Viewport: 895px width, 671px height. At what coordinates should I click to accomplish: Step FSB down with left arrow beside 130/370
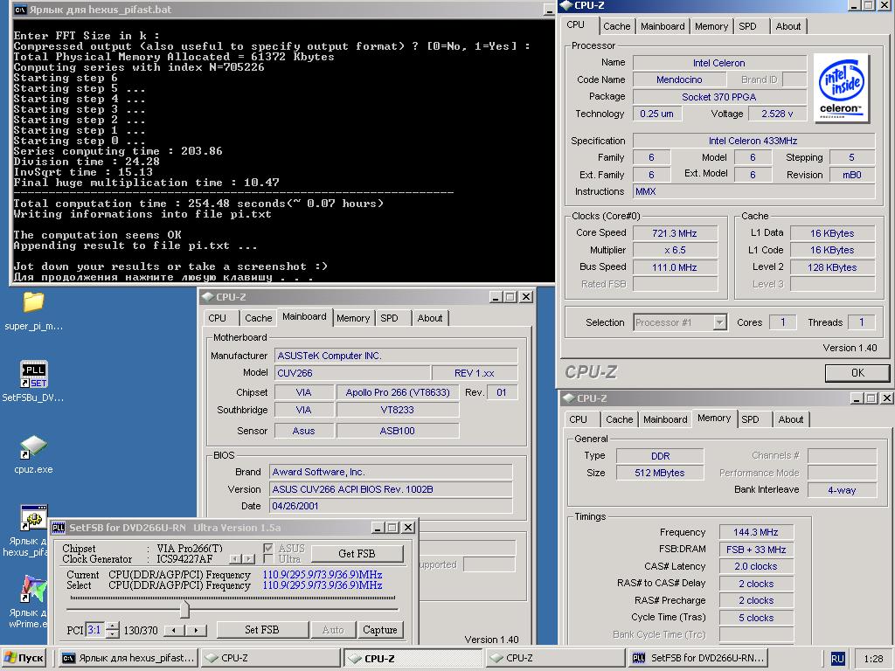point(174,631)
